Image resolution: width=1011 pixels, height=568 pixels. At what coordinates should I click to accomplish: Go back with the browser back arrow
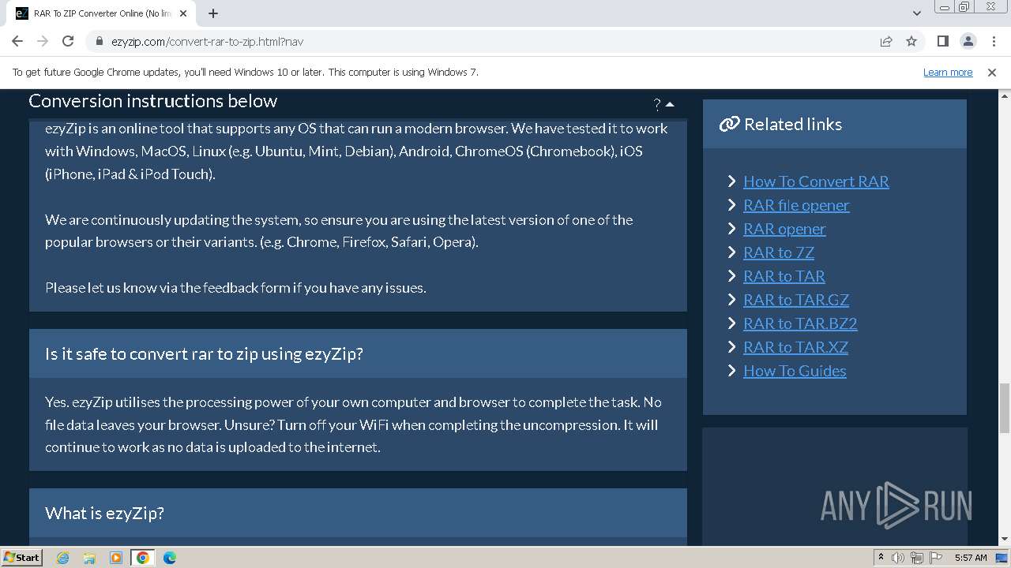(x=17, y=41)
